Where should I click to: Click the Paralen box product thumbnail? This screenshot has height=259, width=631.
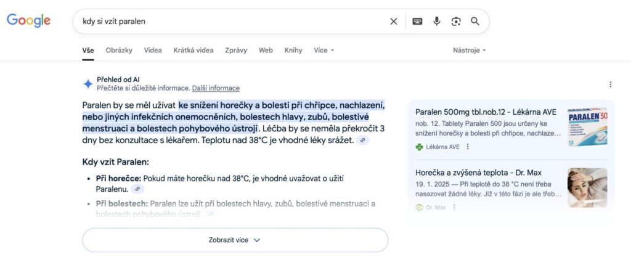(x=587, y=126)
